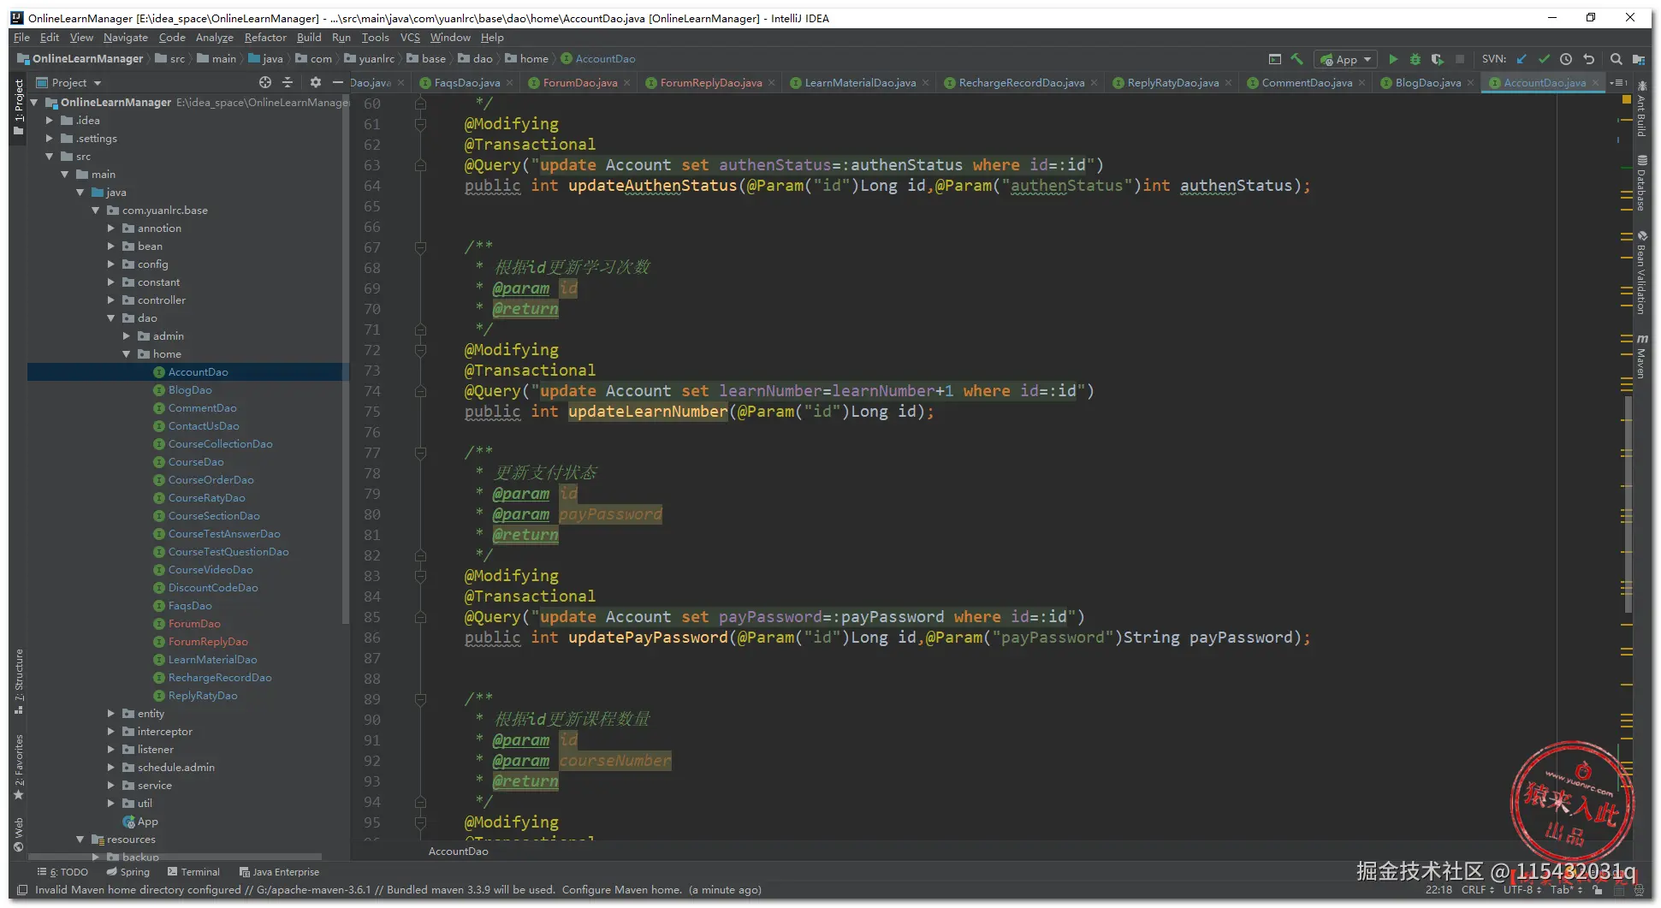Viewport: 1661px width, 908px height.
Task: Show SVN history clock icon
Action: click(x=1566, y=59)
